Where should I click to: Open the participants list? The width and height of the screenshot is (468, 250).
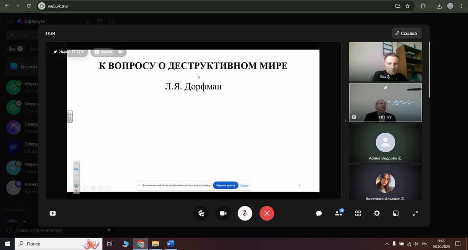click(x=339, y=214)
